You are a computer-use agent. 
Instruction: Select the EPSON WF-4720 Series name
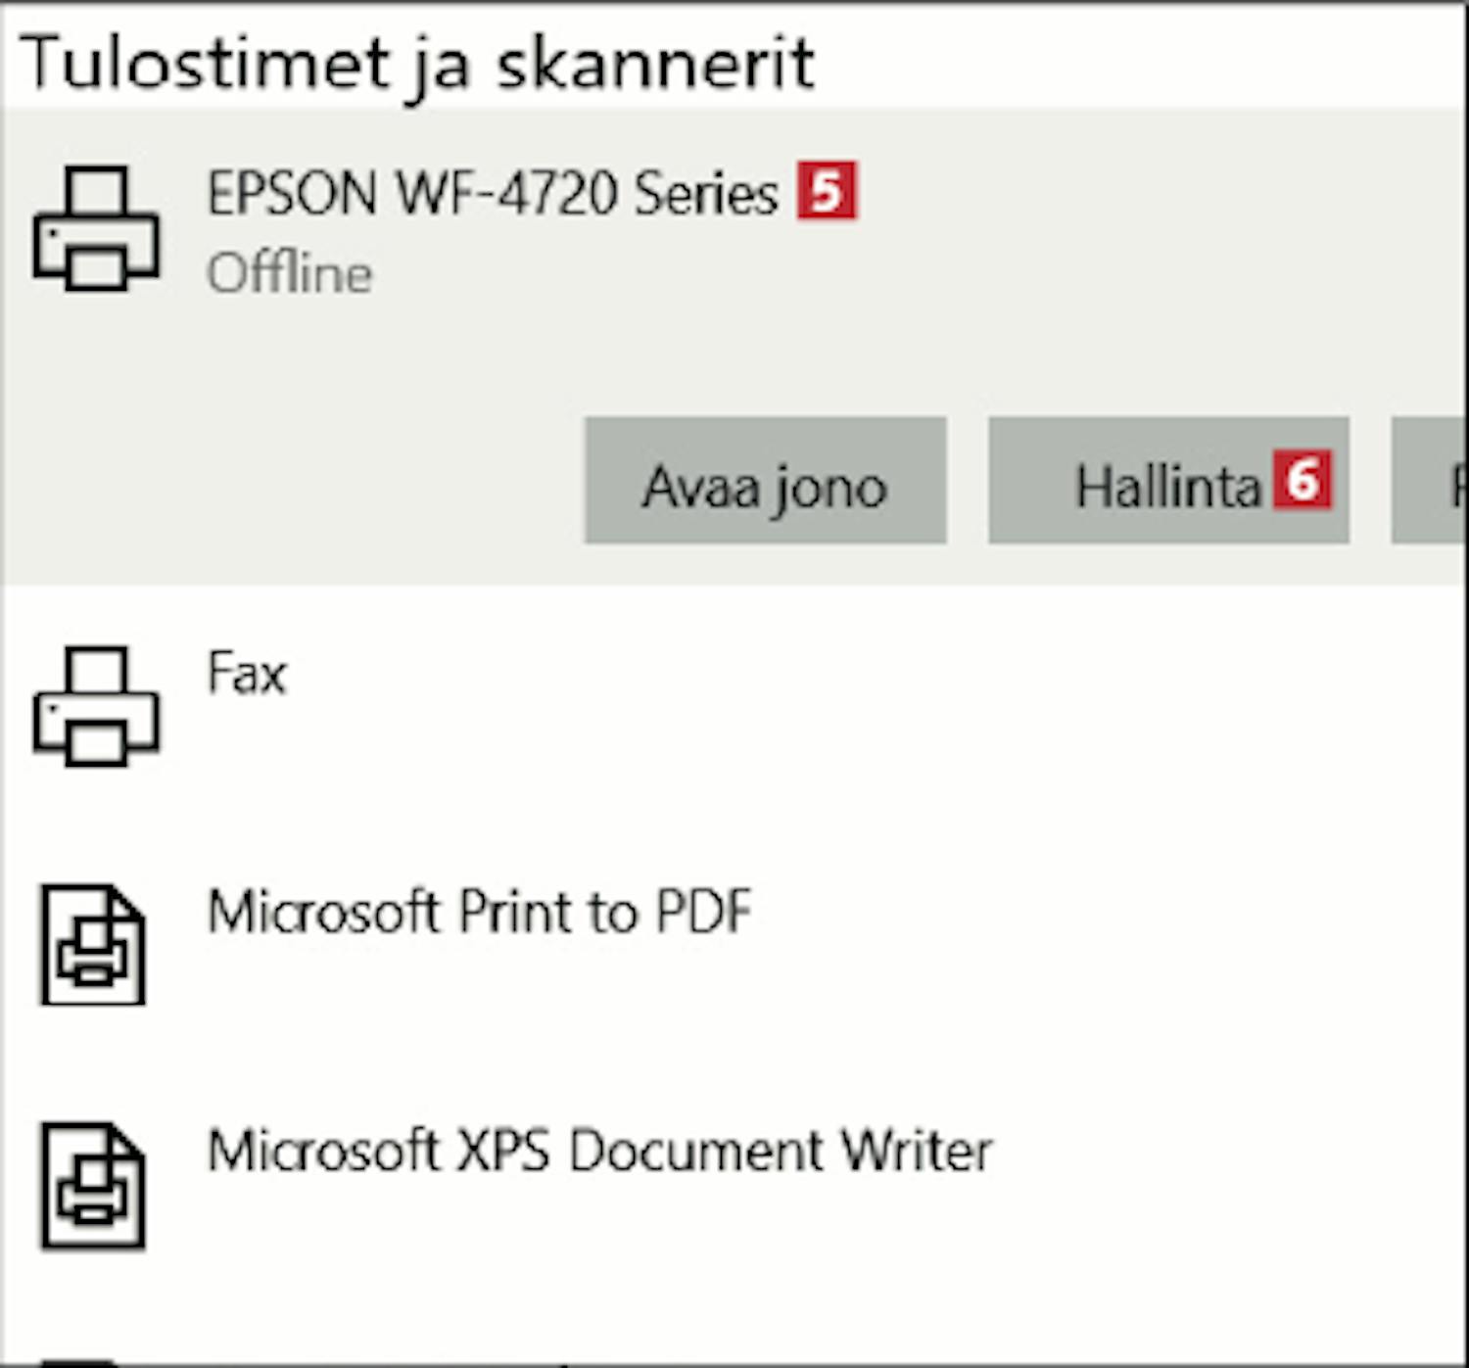click(493, 193)
